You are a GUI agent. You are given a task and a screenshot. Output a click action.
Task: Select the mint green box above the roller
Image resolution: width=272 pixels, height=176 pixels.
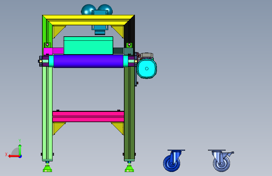click(88, 45)
